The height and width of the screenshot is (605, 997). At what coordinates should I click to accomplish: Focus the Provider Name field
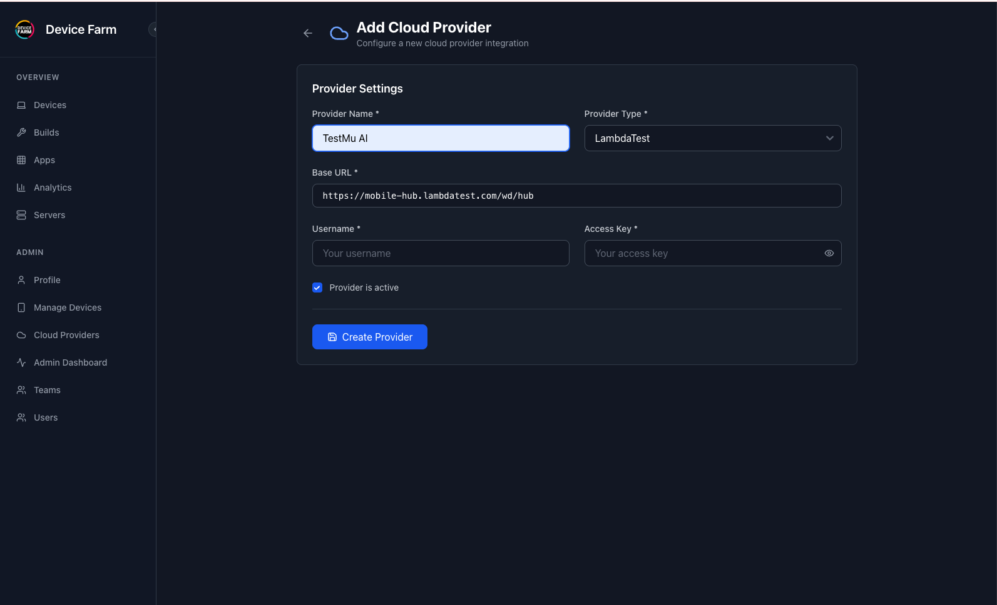tap(441, 138)
